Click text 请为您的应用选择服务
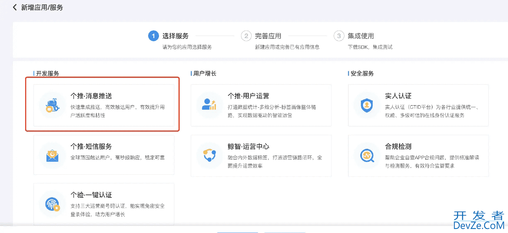The width and height of the screenshot is (508, 233). pos(187,47)
